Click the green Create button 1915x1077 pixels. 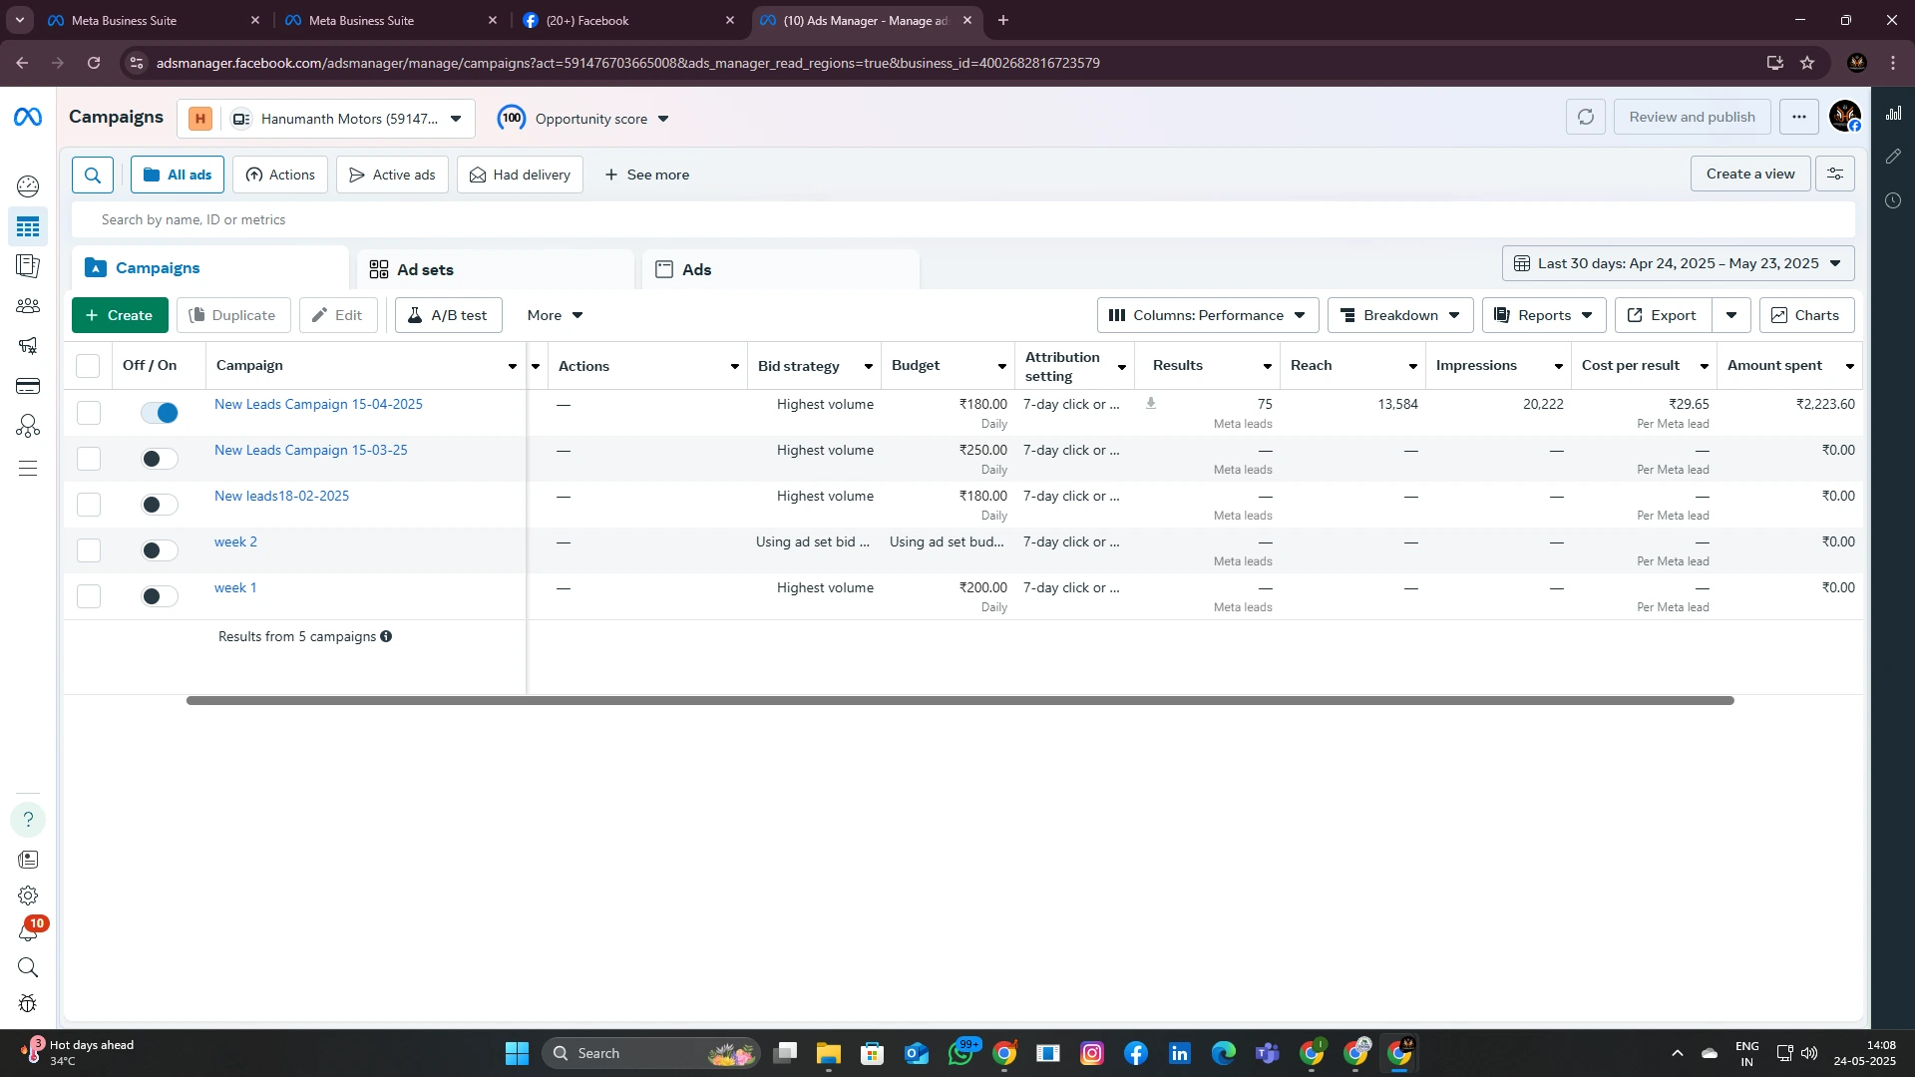tap(120, 315)
